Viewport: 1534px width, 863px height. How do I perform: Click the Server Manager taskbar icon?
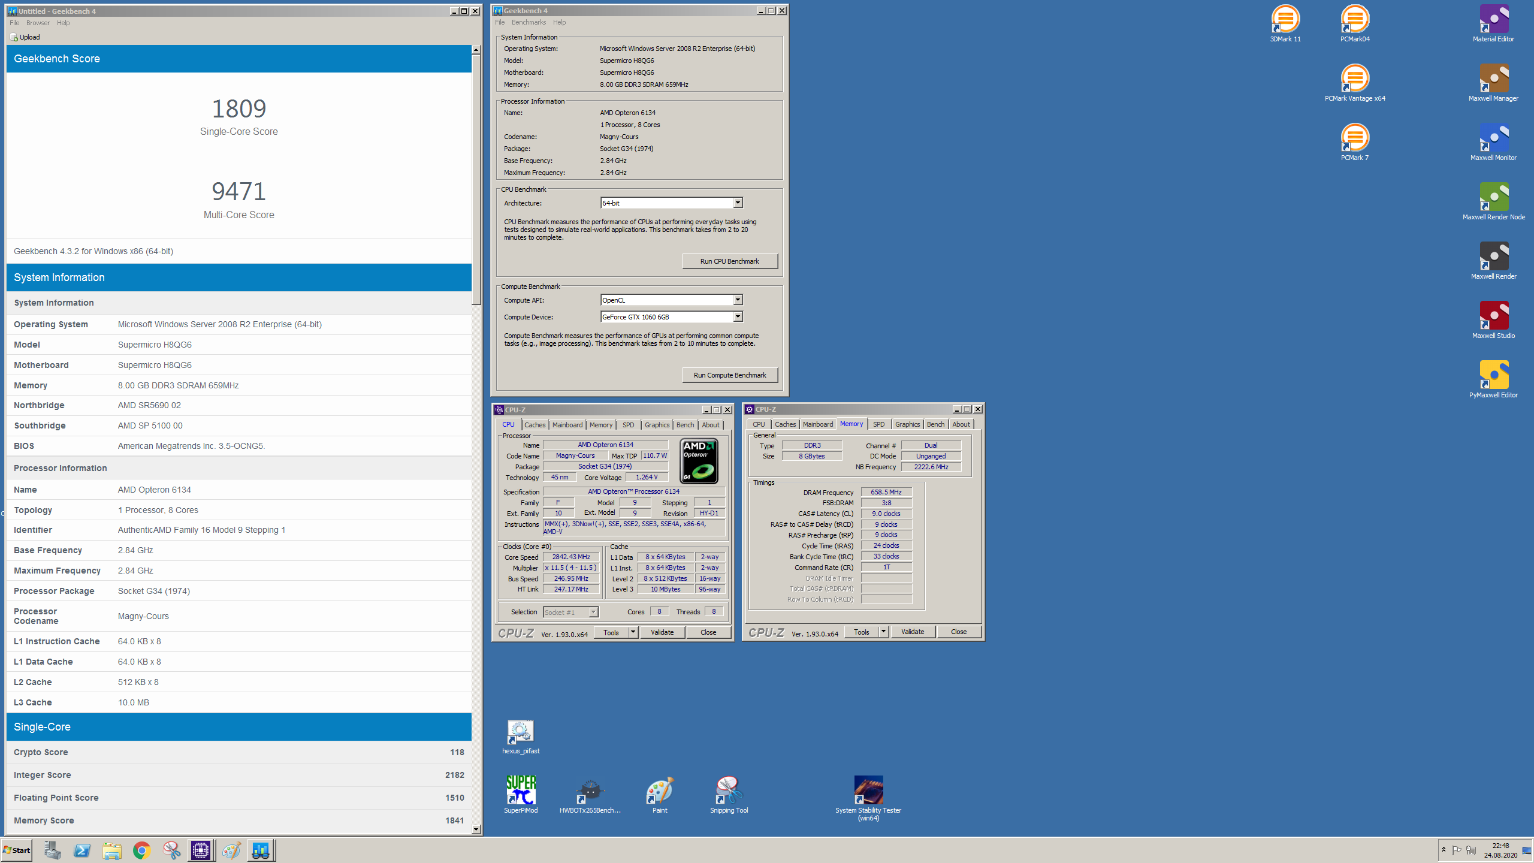click(52, 850)
